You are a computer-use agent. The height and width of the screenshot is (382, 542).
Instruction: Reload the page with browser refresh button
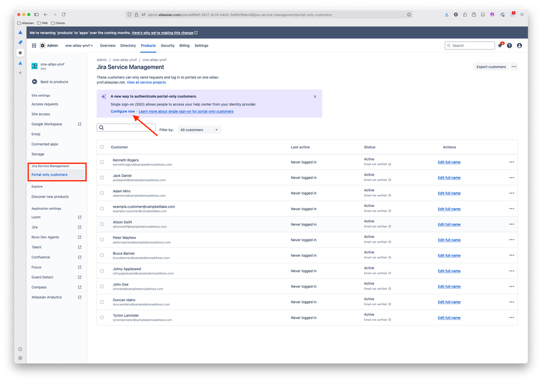coord(63,15)
